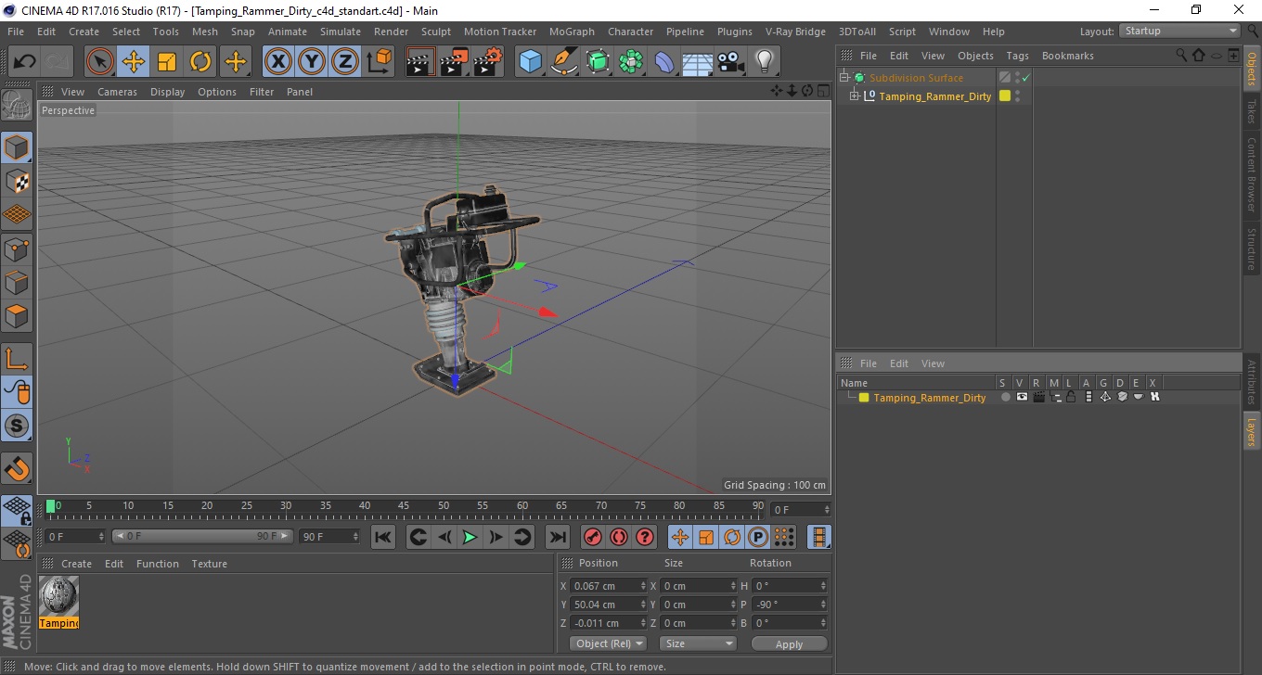Screen dimensions: 1262x675
Task: Open the Layout Startup dropdown
Action: point(1179,31)
